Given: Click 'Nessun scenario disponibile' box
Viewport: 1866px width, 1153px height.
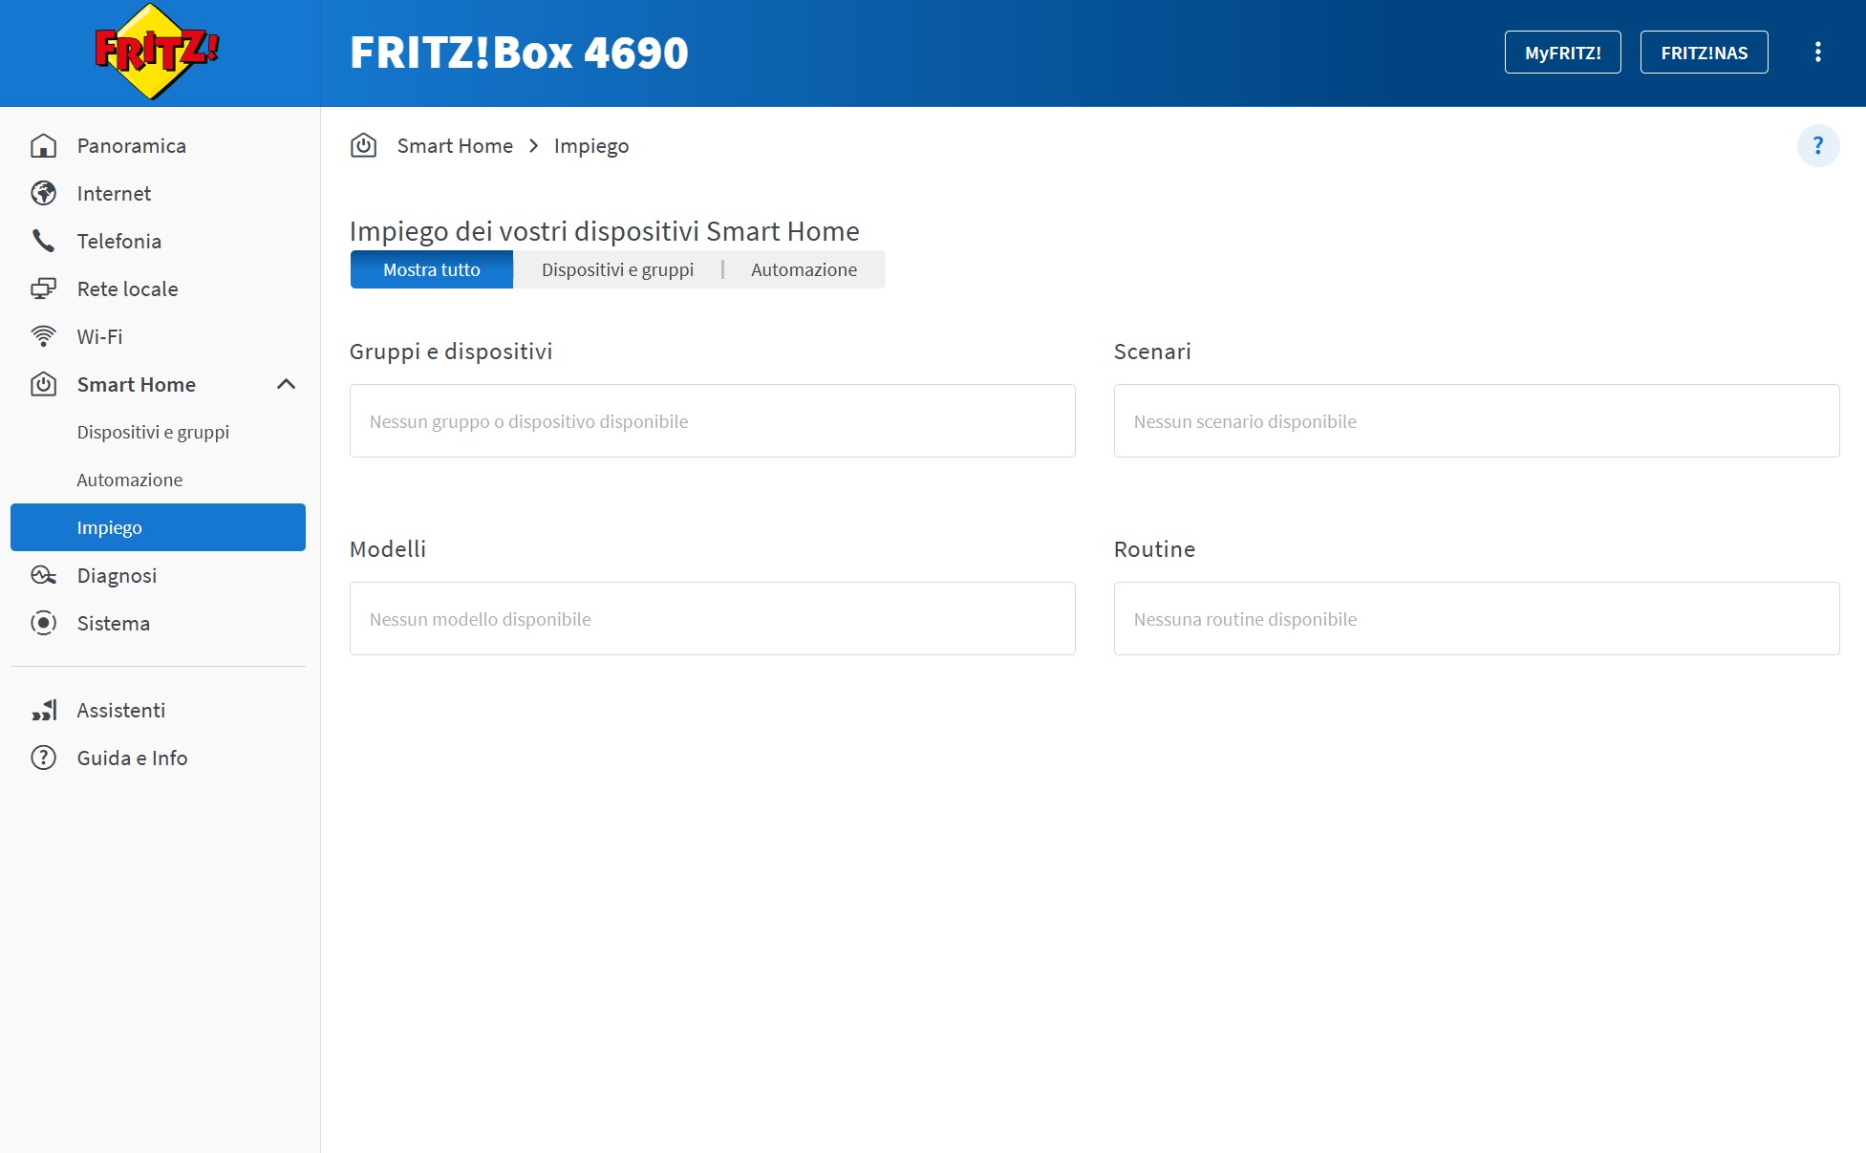Looking at the screenshot, I should (1476, 420).
